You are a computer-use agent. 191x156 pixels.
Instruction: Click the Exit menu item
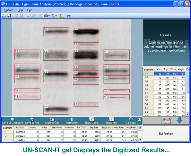[x=29, y=10]
